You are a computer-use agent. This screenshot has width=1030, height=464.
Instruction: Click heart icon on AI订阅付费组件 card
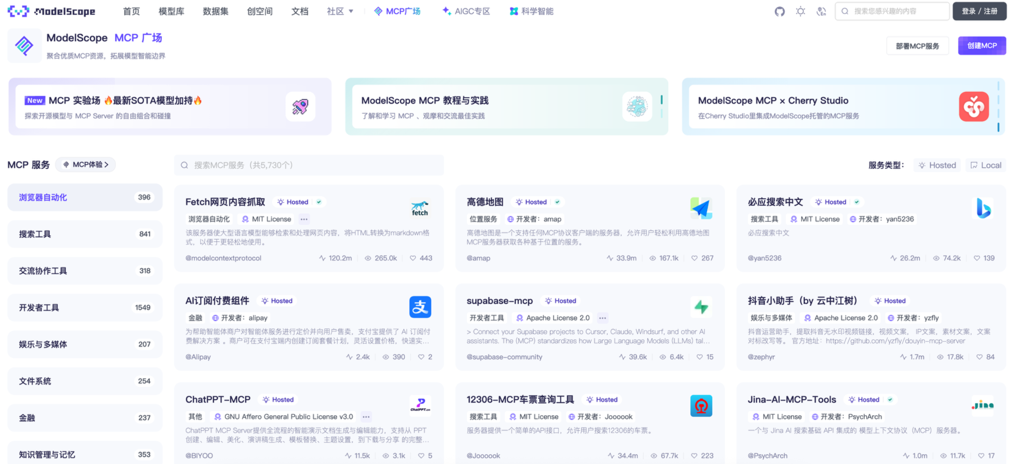pos(421,357)
